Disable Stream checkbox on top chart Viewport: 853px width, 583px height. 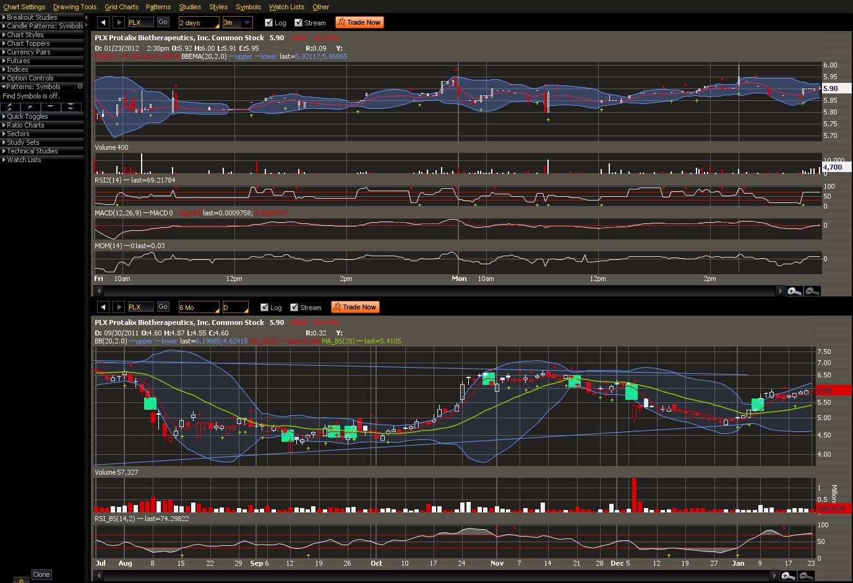click(299, 23)
